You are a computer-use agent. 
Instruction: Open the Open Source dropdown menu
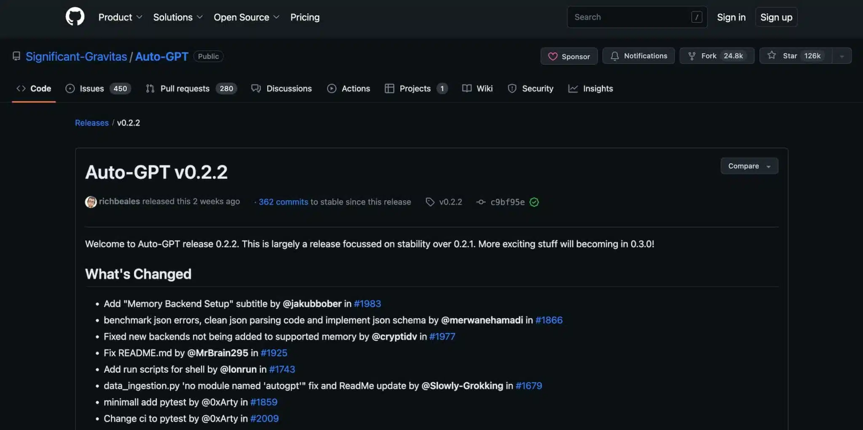(x=246, y=17)
